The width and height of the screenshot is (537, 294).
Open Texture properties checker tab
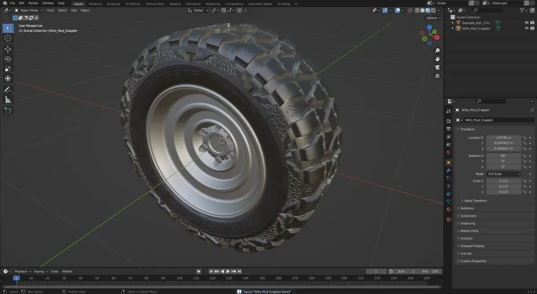pyautogui.click(x=448, y=219)
